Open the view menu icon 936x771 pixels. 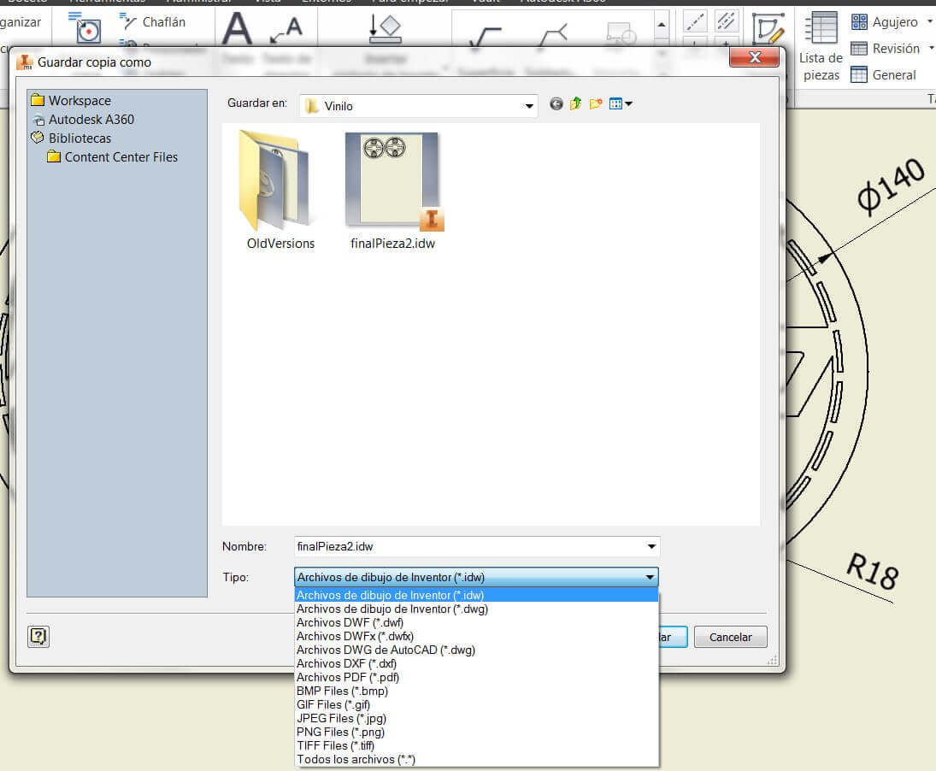621,104
